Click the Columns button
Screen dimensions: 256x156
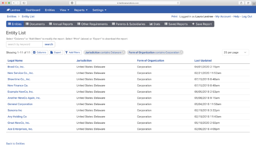[40, 52]
